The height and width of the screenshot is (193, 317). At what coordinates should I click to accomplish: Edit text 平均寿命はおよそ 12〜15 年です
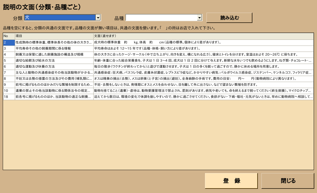tap(203, 49)
